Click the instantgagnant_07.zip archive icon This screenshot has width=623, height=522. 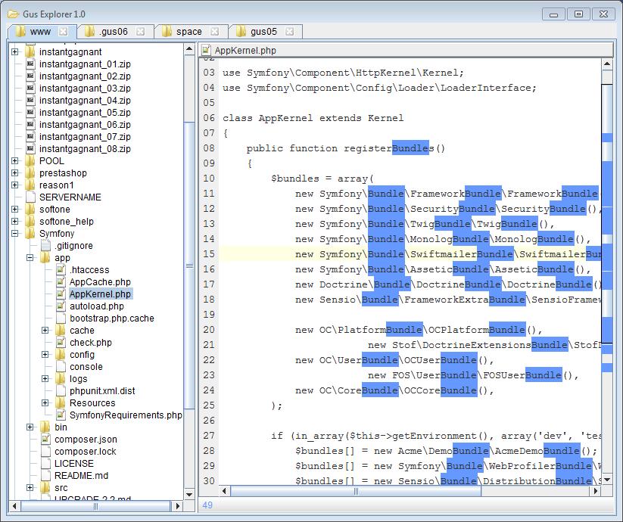coord(30,137)
